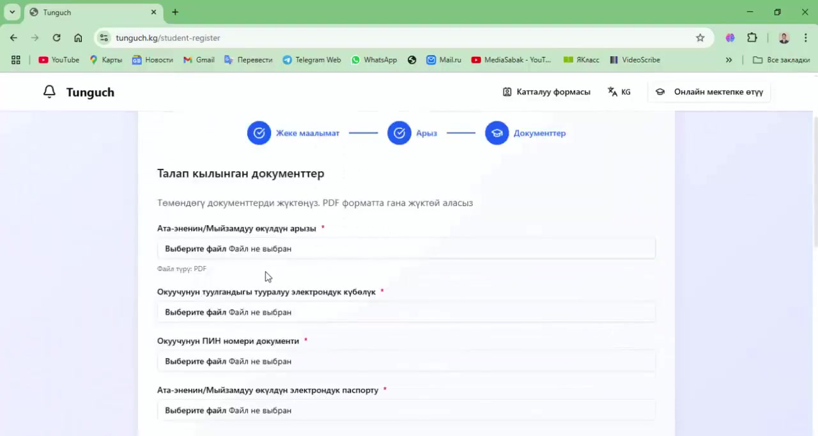Choose file for туулгандыгы тууралуу күбөлүк
818x436 pixels.
pos(406,312)
